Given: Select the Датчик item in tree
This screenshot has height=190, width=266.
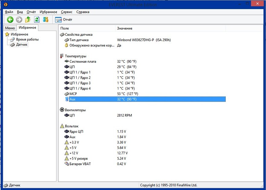Looking at the screenshot, I should coord(22,45).
